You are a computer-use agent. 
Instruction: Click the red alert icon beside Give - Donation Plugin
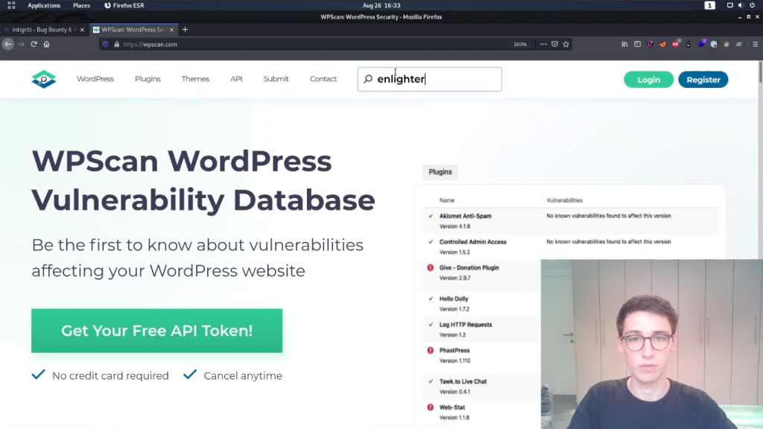coord(430,267)
